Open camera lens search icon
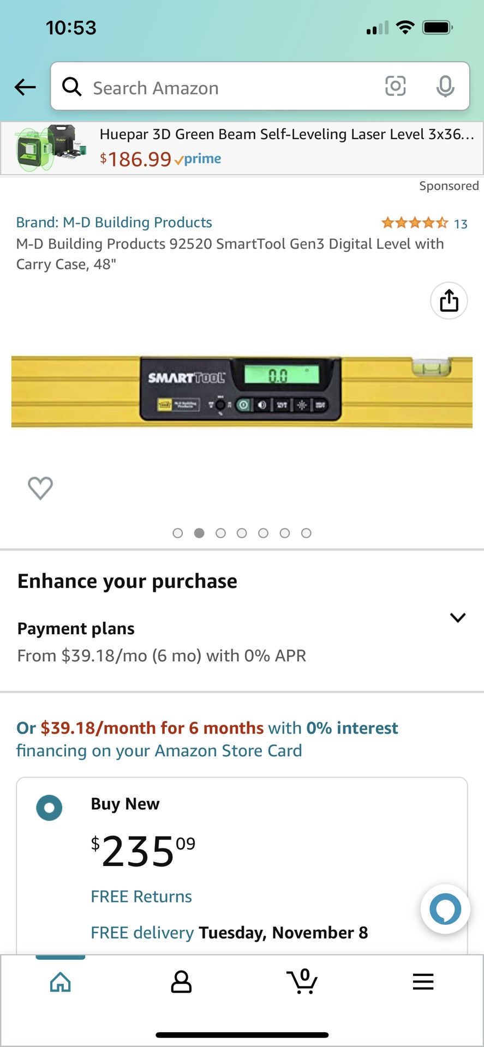This screenshot has height=1047, width=484. click(395, 86)
